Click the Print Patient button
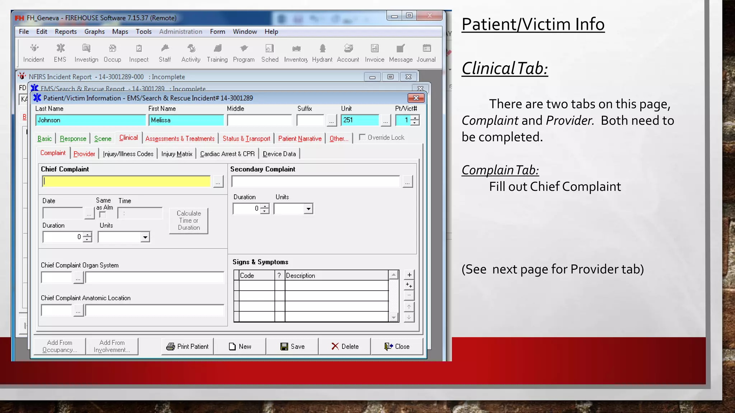The image size is (735, 413). pos(187,346)
